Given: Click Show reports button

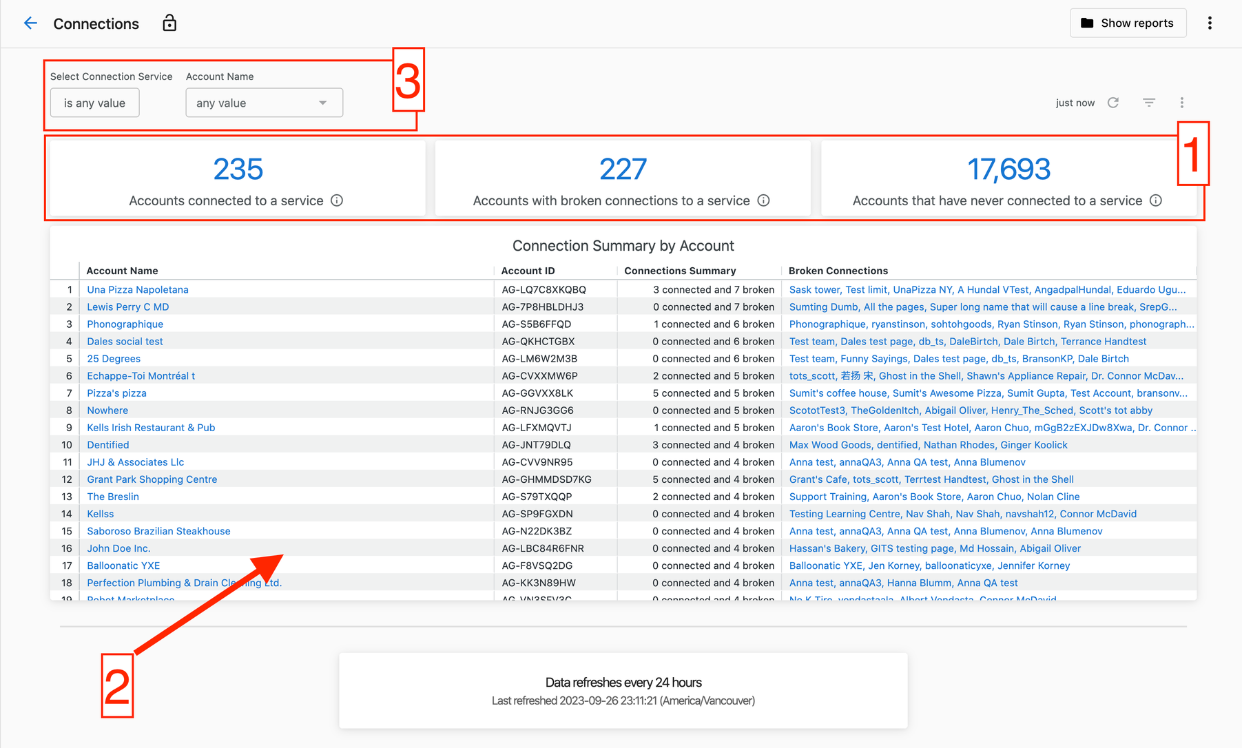Looking at the screenshot, I should pyautogui.click(x=1128, y=23).
